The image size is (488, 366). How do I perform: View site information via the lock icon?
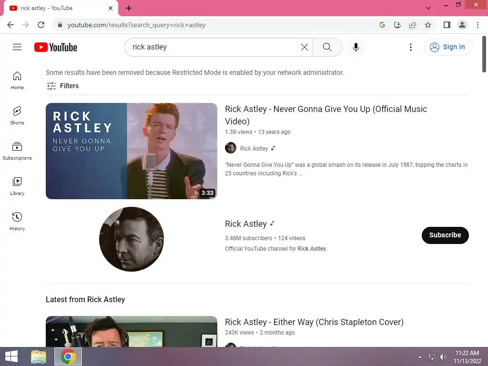60,25
